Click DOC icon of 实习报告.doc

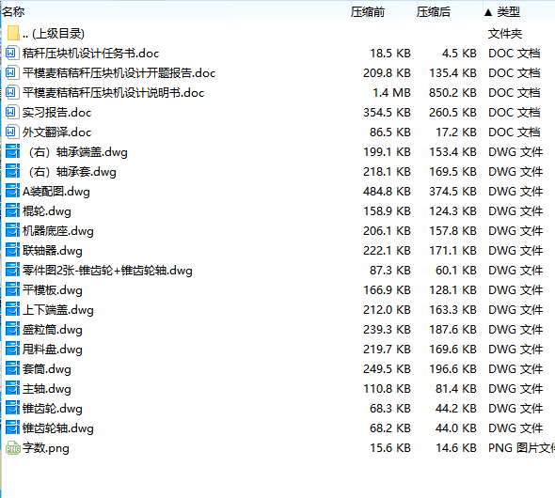click(x=11, y=113)
